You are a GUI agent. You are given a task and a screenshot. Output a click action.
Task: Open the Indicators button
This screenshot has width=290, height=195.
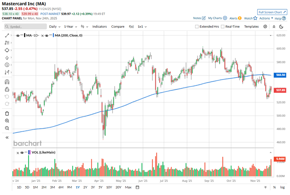(x=99, y=27)
